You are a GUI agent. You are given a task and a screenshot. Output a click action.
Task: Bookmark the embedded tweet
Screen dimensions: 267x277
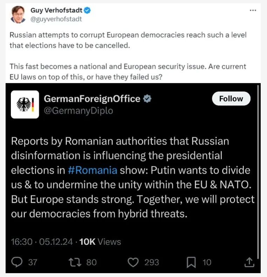pyautogui.click(x=191, y=262)
